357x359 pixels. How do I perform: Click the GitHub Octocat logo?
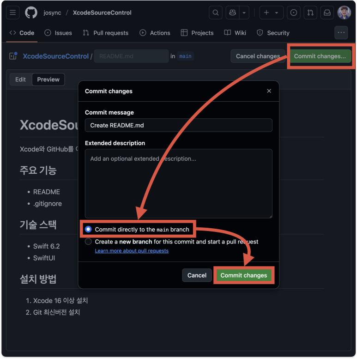pyautogui.click(x=31, y=12)
